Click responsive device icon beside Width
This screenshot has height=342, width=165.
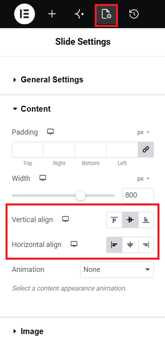click(x=43, y=178)
